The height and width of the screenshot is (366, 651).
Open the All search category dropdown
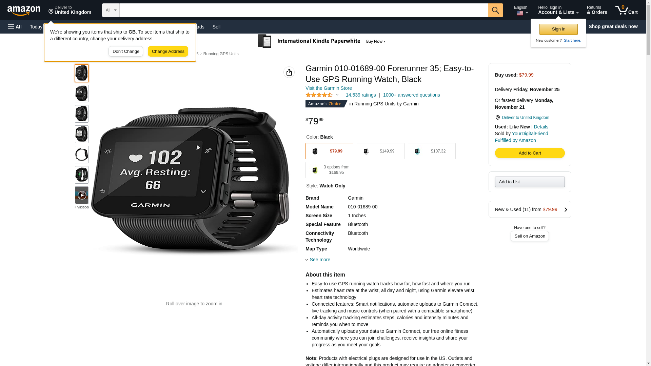pyautogui.click(x=111, y=10)
